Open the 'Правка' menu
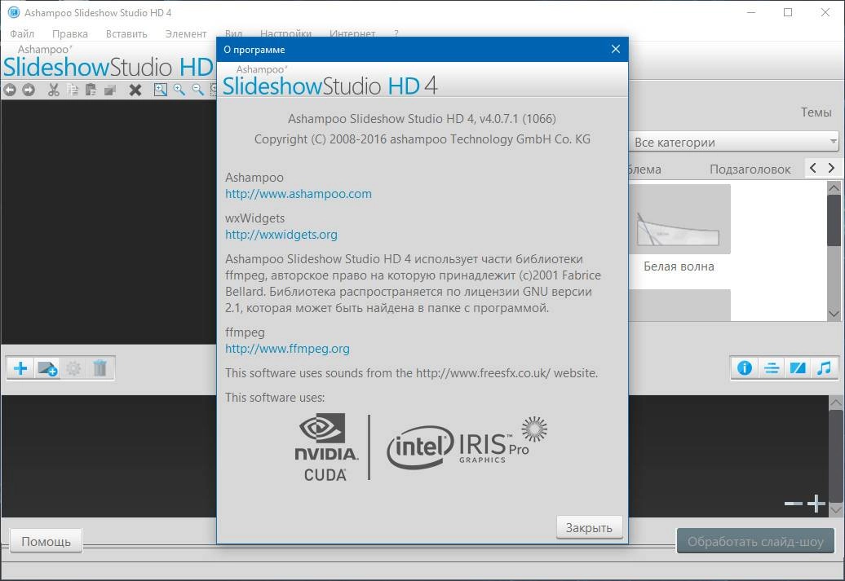Screen dimensions: 845x581 click(70, 33)
